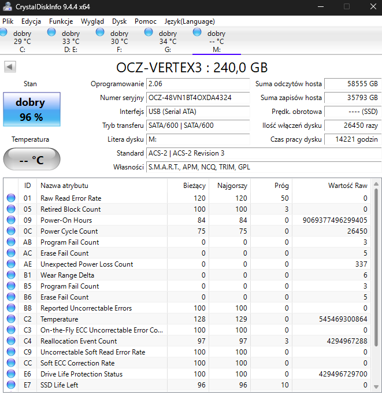Click the blue orb beside Temperature attribute
The width and height of the screenshot is (382, 395).
[x=11, y=319]
